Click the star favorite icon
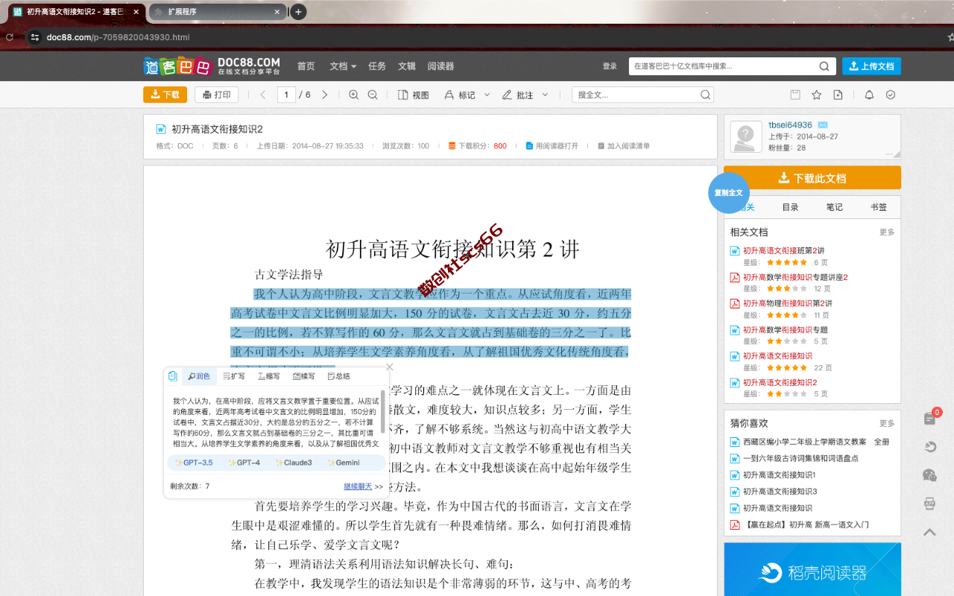 [816, 95]
